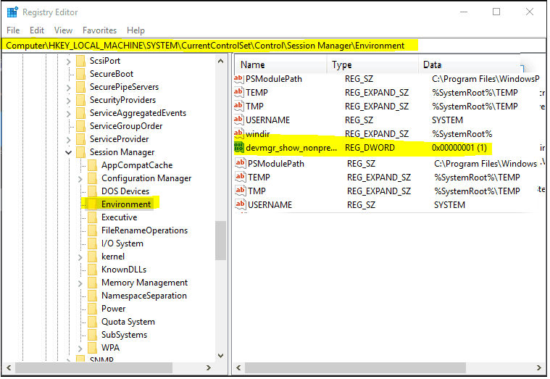This screenshot has height=379, width=550.
Task: Click the windir string value icon
Action: coord(238,134)
